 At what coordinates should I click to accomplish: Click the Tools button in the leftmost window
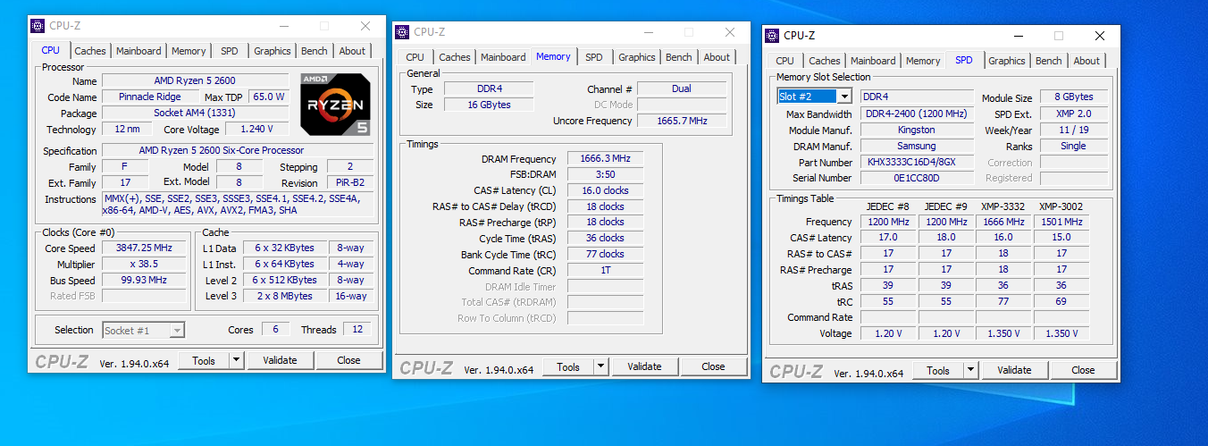pyautogui.click(x=204, y=360)
